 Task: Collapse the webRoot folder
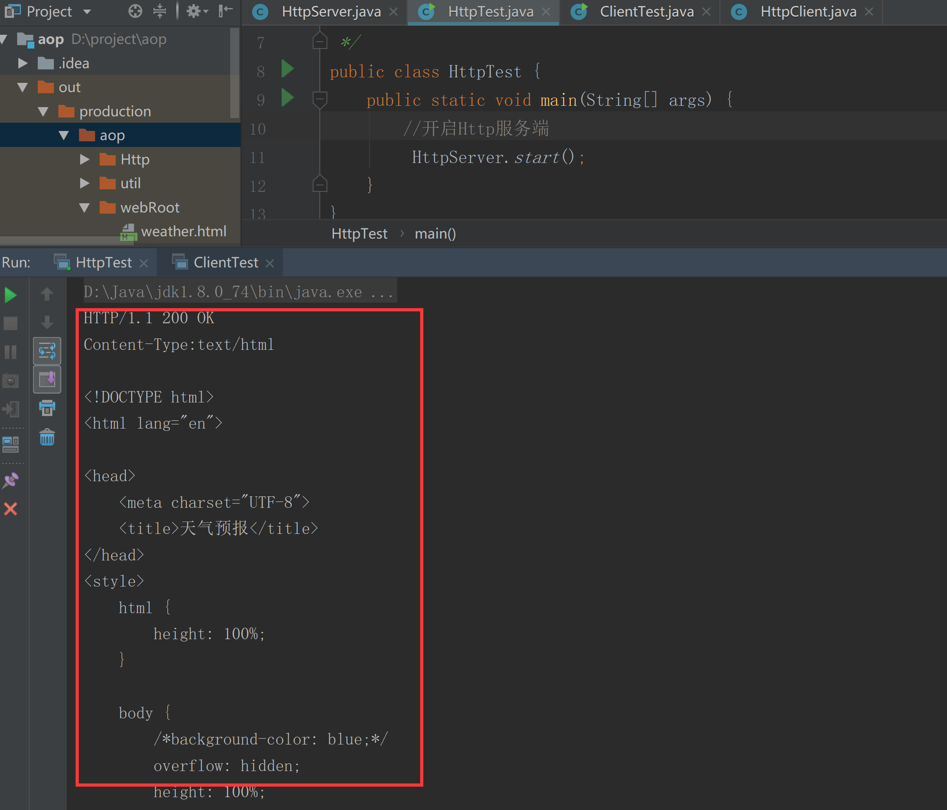point(84,207)
